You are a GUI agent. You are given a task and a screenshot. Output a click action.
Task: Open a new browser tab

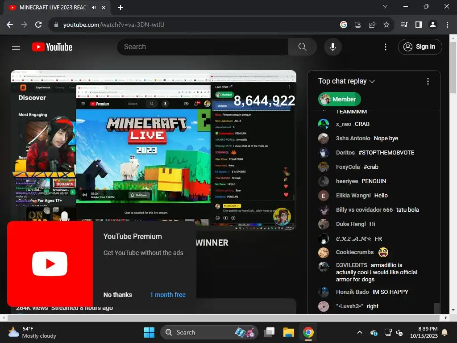(x=120, y=8)
